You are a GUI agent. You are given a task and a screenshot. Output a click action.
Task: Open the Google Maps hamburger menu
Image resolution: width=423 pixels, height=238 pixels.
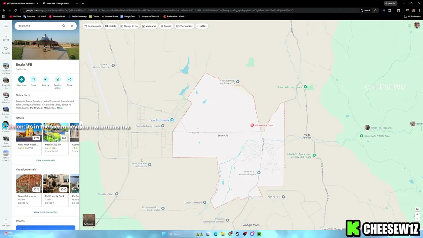coord(6,26)
